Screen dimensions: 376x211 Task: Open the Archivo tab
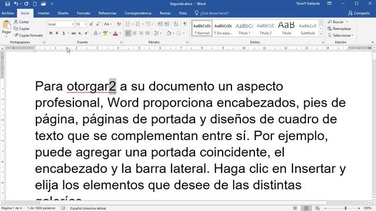8,13
